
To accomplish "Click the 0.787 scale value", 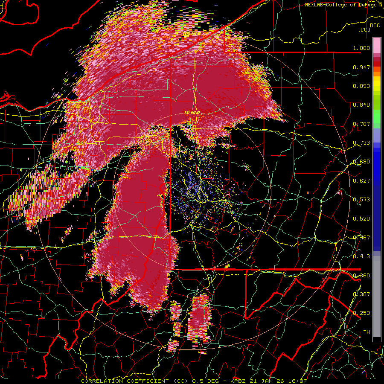I will coord(361,124).
